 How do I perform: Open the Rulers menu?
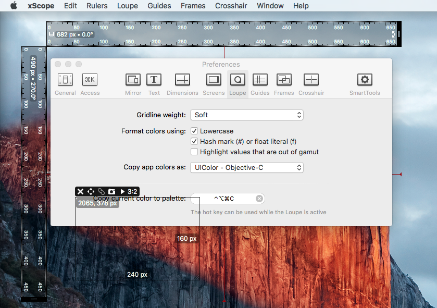tap(97, 6)
